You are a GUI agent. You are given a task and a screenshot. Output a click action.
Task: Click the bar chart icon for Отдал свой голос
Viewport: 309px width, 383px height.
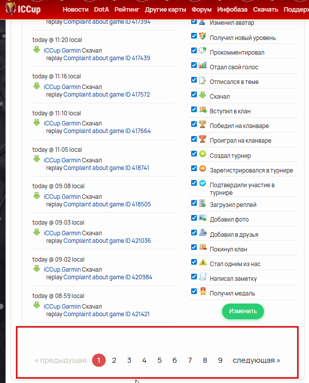[x=203, y=65]
